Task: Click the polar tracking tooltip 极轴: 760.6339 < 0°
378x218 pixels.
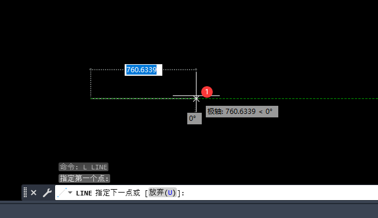Action: click(242, 112)
